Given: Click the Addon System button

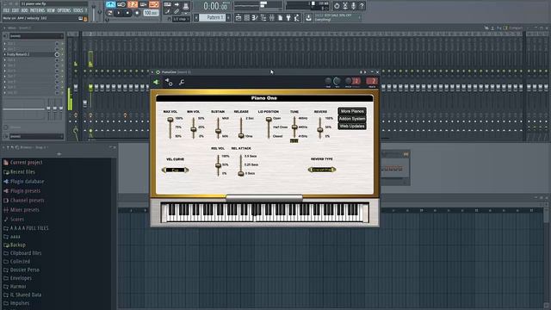Looking at the screenshot, I should click(x=352, y=119).
